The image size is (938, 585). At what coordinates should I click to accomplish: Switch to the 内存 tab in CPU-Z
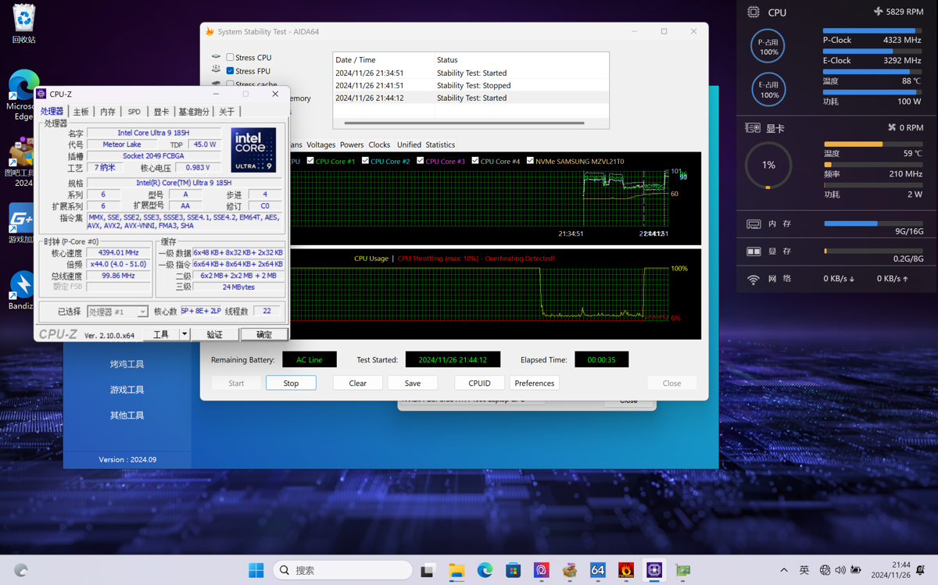(108, 112)
